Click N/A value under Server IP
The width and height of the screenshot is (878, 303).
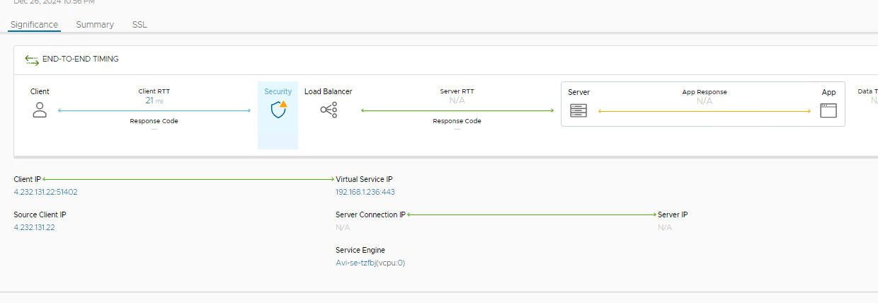665,227
